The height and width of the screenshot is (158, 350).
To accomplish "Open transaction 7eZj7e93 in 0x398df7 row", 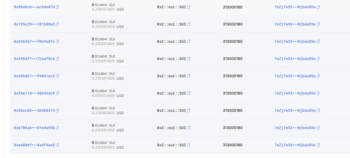I will (x=295, y=59).
